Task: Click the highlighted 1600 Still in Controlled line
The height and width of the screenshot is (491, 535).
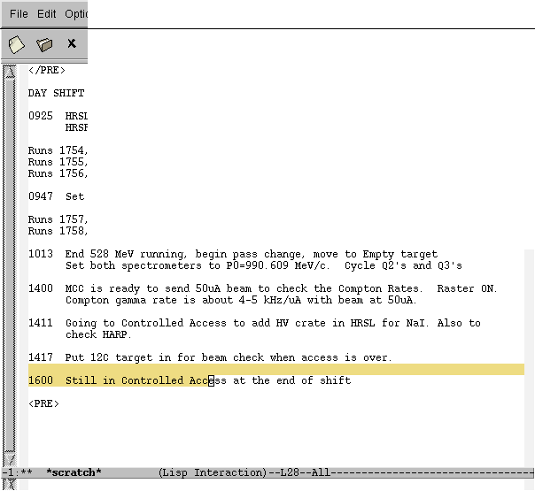Action: click(x=190, y=380)
